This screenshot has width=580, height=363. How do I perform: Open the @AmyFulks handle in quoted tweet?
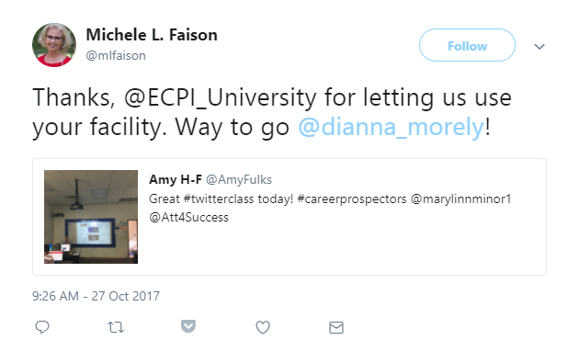[x=239, y=179]
